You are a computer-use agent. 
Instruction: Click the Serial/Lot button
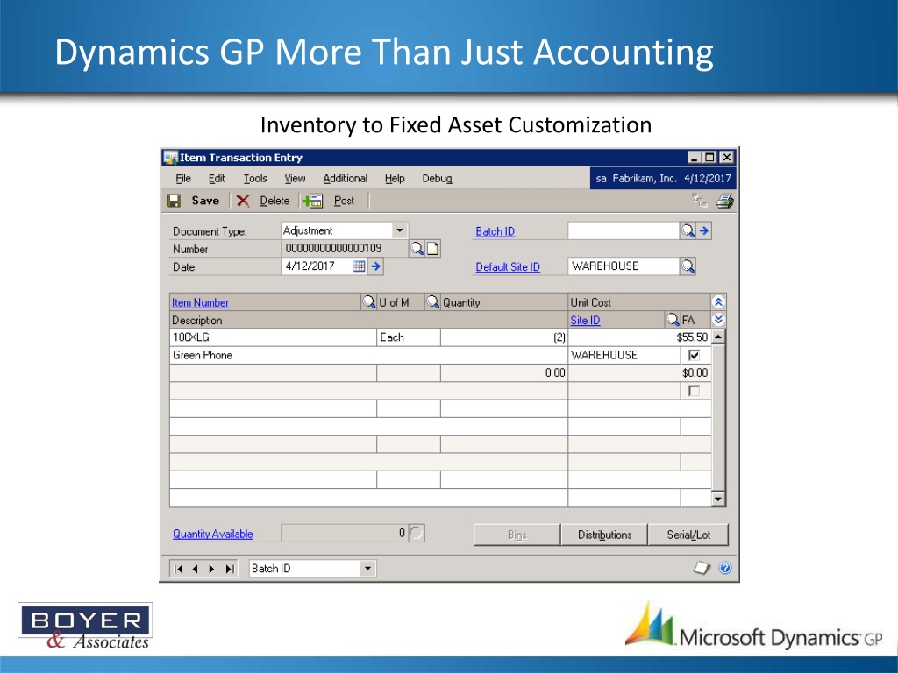tap(688, 535)
